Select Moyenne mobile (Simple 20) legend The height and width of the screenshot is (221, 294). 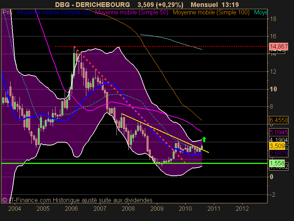[x=54, y=13]
